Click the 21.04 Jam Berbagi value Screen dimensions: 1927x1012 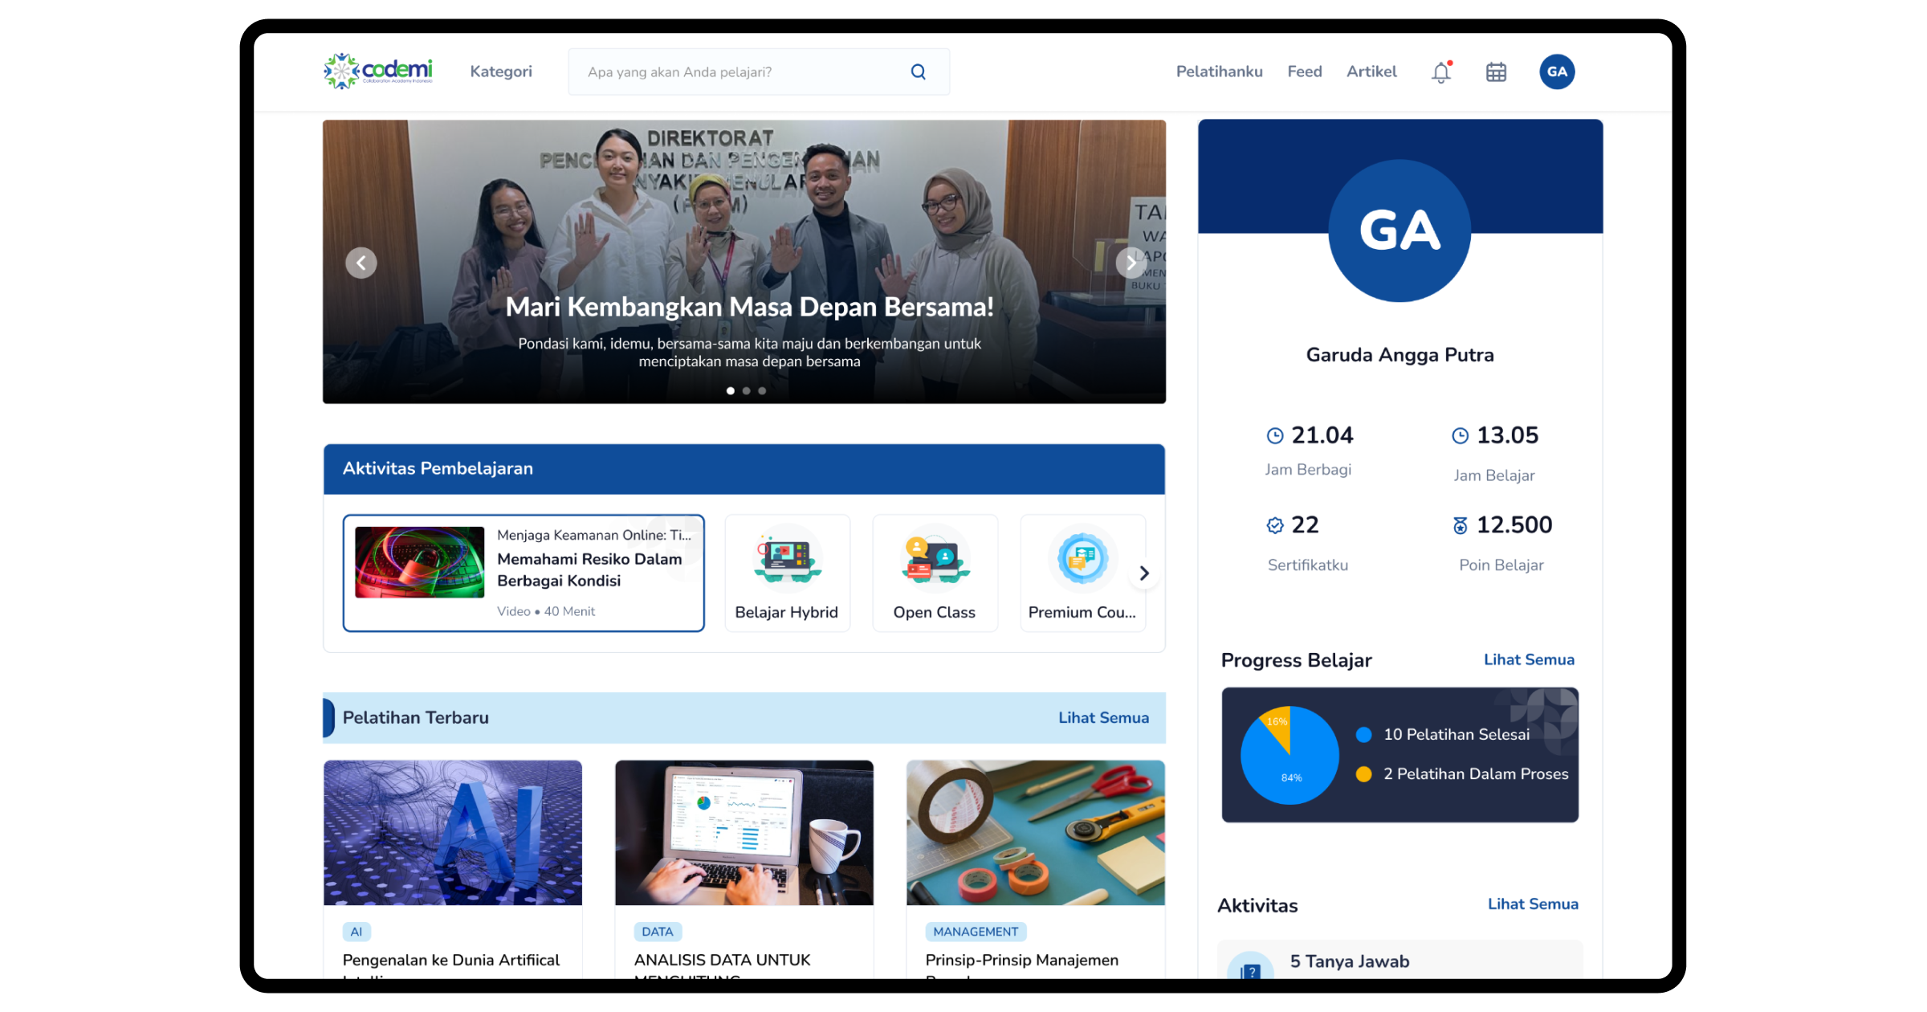click(1322, 435)
